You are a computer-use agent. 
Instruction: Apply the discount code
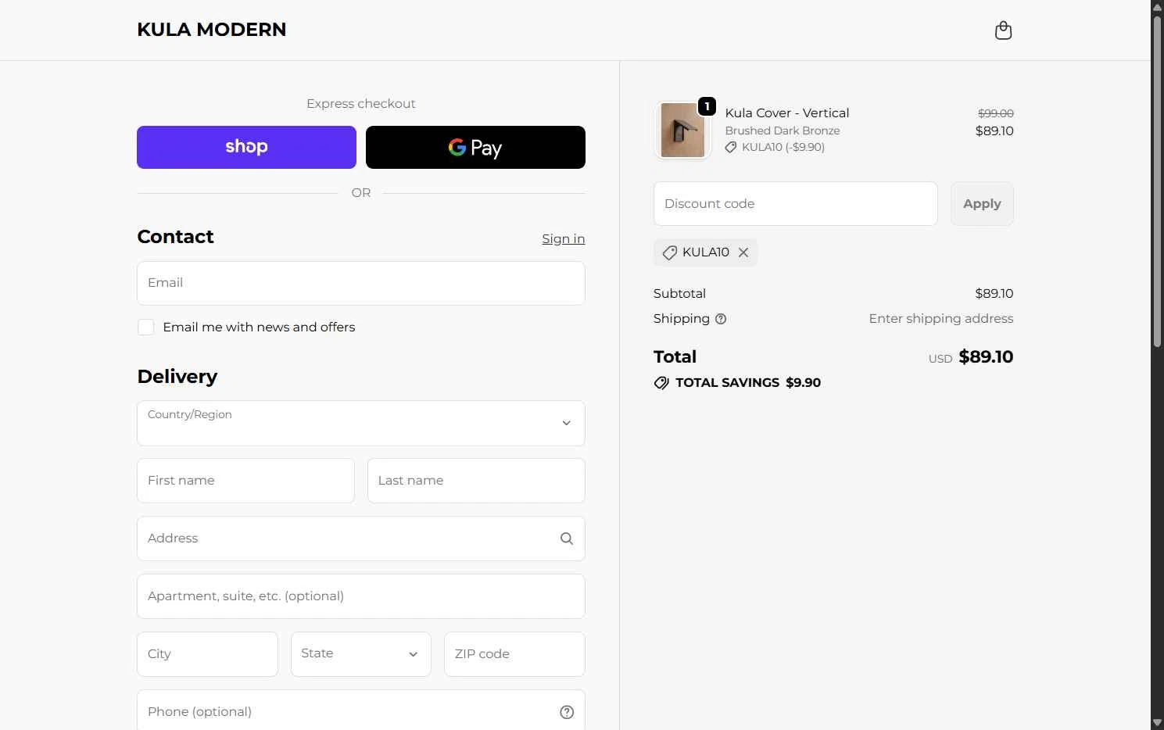point(982,203)
